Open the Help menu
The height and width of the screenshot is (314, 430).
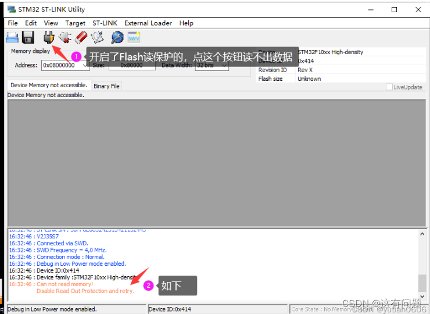tap(186, 23)
